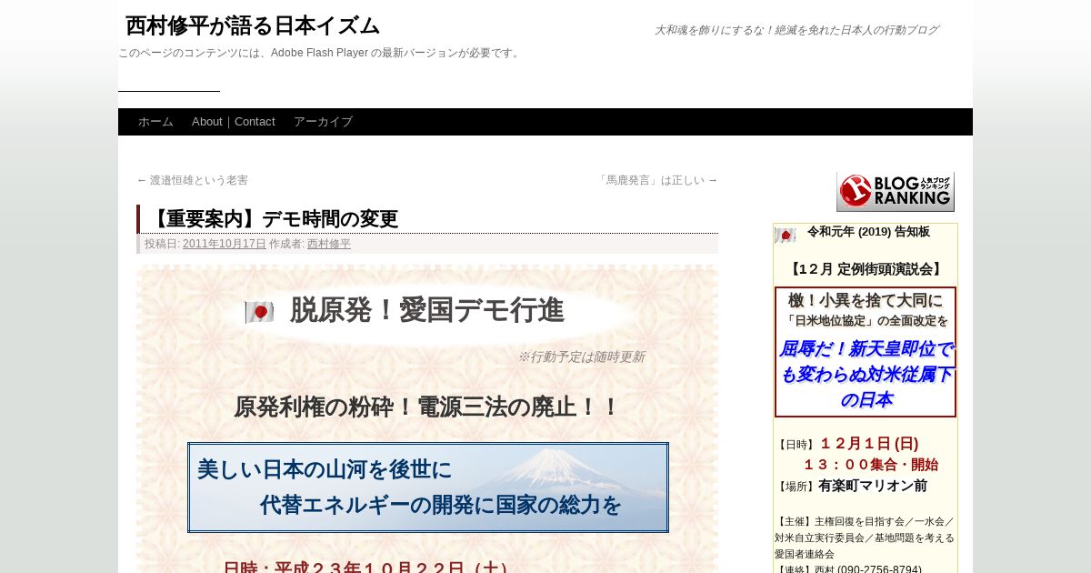1091x573 pixels.
Task: Open next post 「馬鹿発言」は正しい
Action: 657,180
